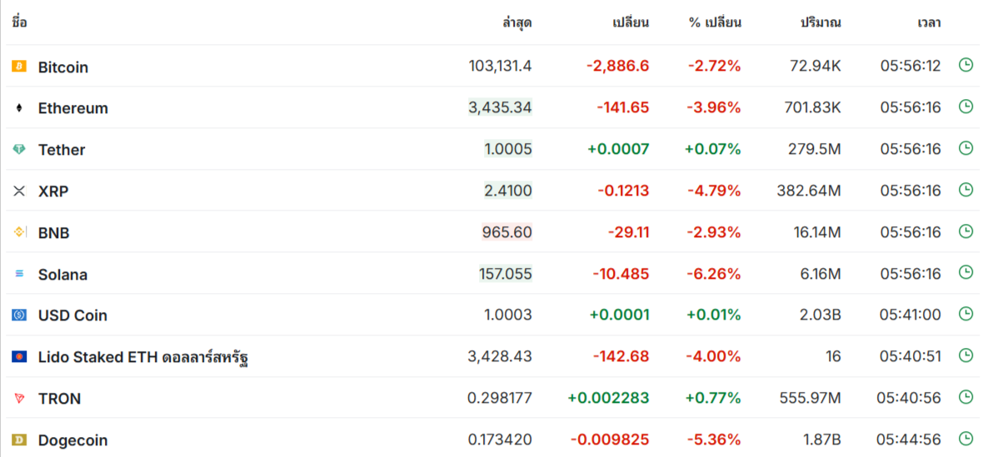
Task: Click the Bitcoin coin icon
Action: tap(19, 66)
